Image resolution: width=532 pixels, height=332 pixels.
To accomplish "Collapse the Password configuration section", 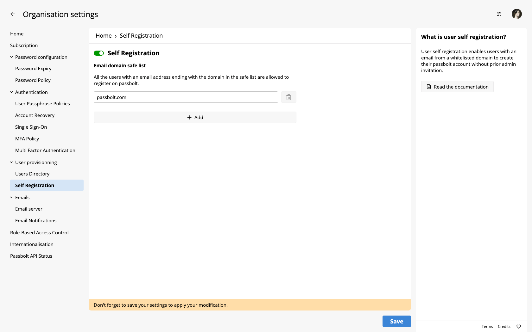I will coord(11,57).
